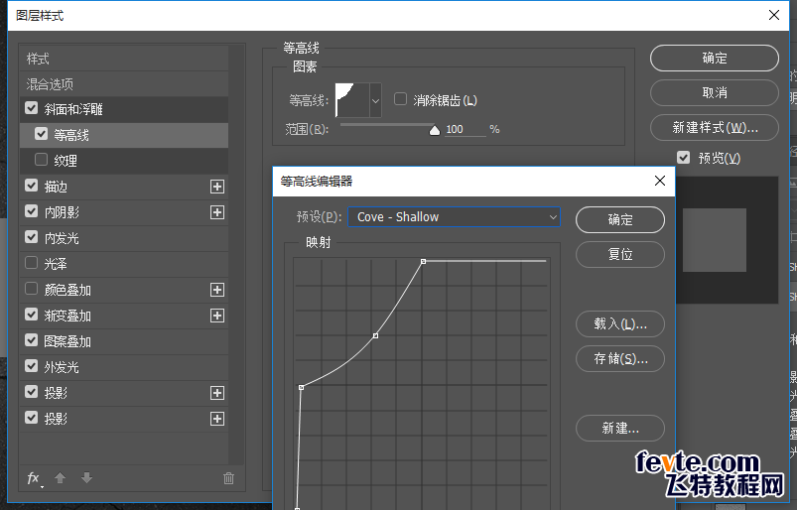797x510 pixels.
Task: Click 复位 reset button
Action: pos(620,254)
